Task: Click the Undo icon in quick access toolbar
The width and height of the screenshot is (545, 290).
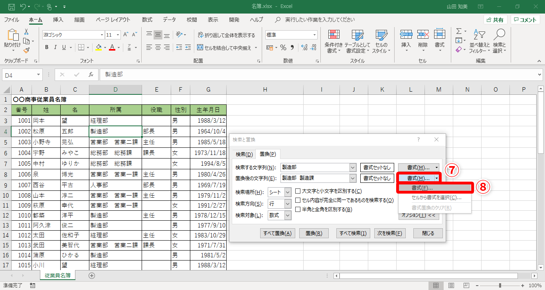Action: click(23, 7)
